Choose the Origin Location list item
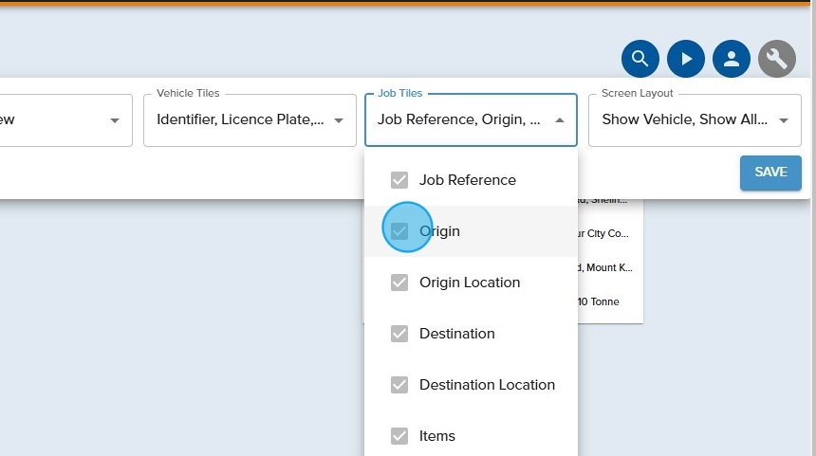 (x=470, y=283)
